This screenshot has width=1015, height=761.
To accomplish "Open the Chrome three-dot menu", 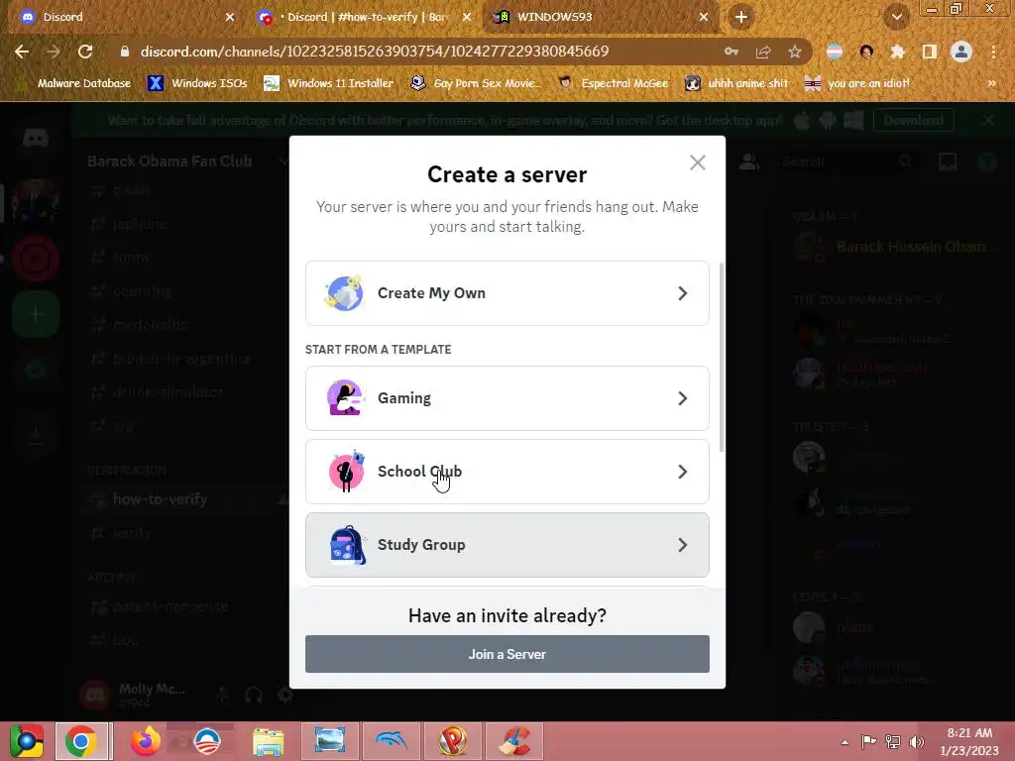I will coord(993,52).
